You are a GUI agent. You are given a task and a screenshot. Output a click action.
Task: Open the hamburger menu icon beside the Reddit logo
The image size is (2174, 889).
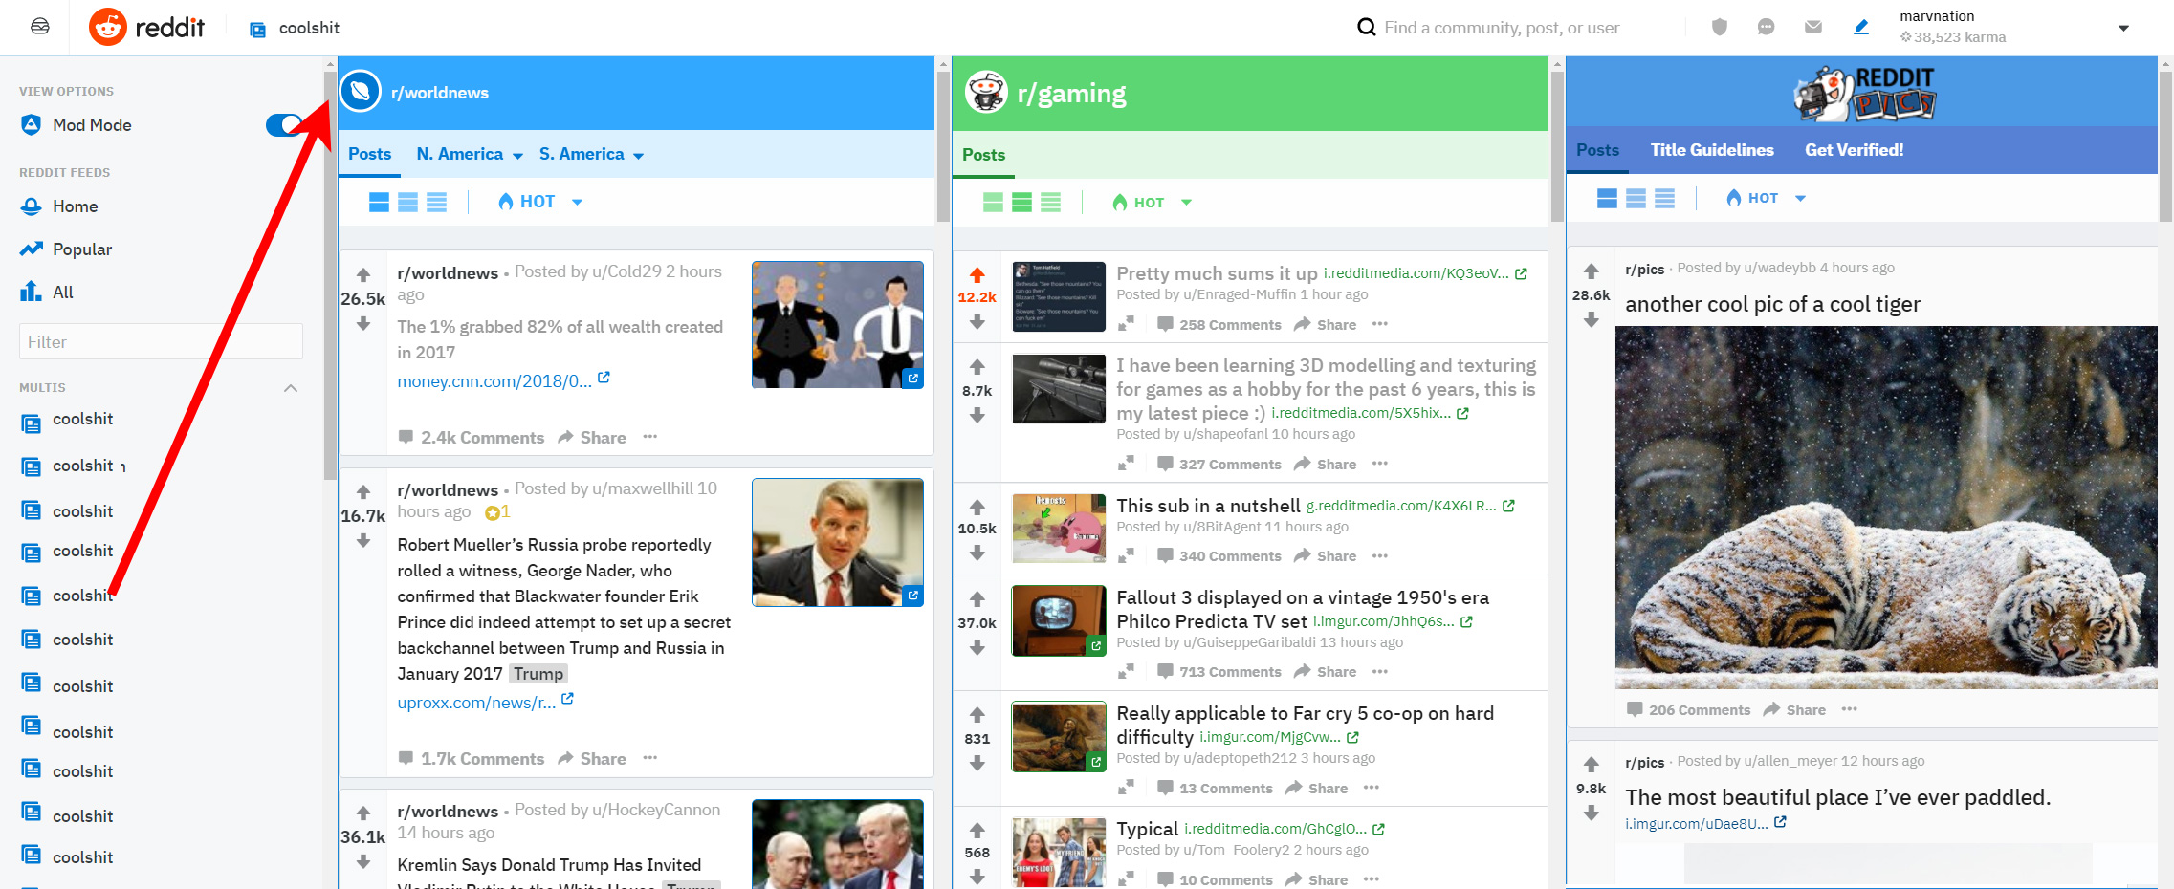[40, 27]
